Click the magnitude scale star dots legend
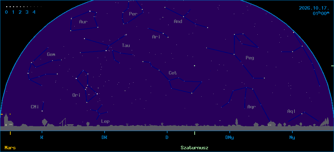 point(23,7)
